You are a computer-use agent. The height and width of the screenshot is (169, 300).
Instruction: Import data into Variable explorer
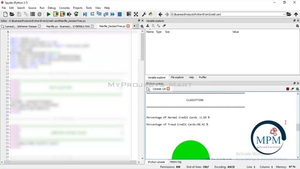coord(148,26)
